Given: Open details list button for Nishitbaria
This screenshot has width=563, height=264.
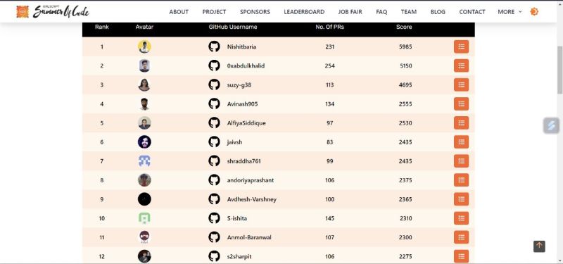Looking at the screenshot, I should [x=461, y=46].
